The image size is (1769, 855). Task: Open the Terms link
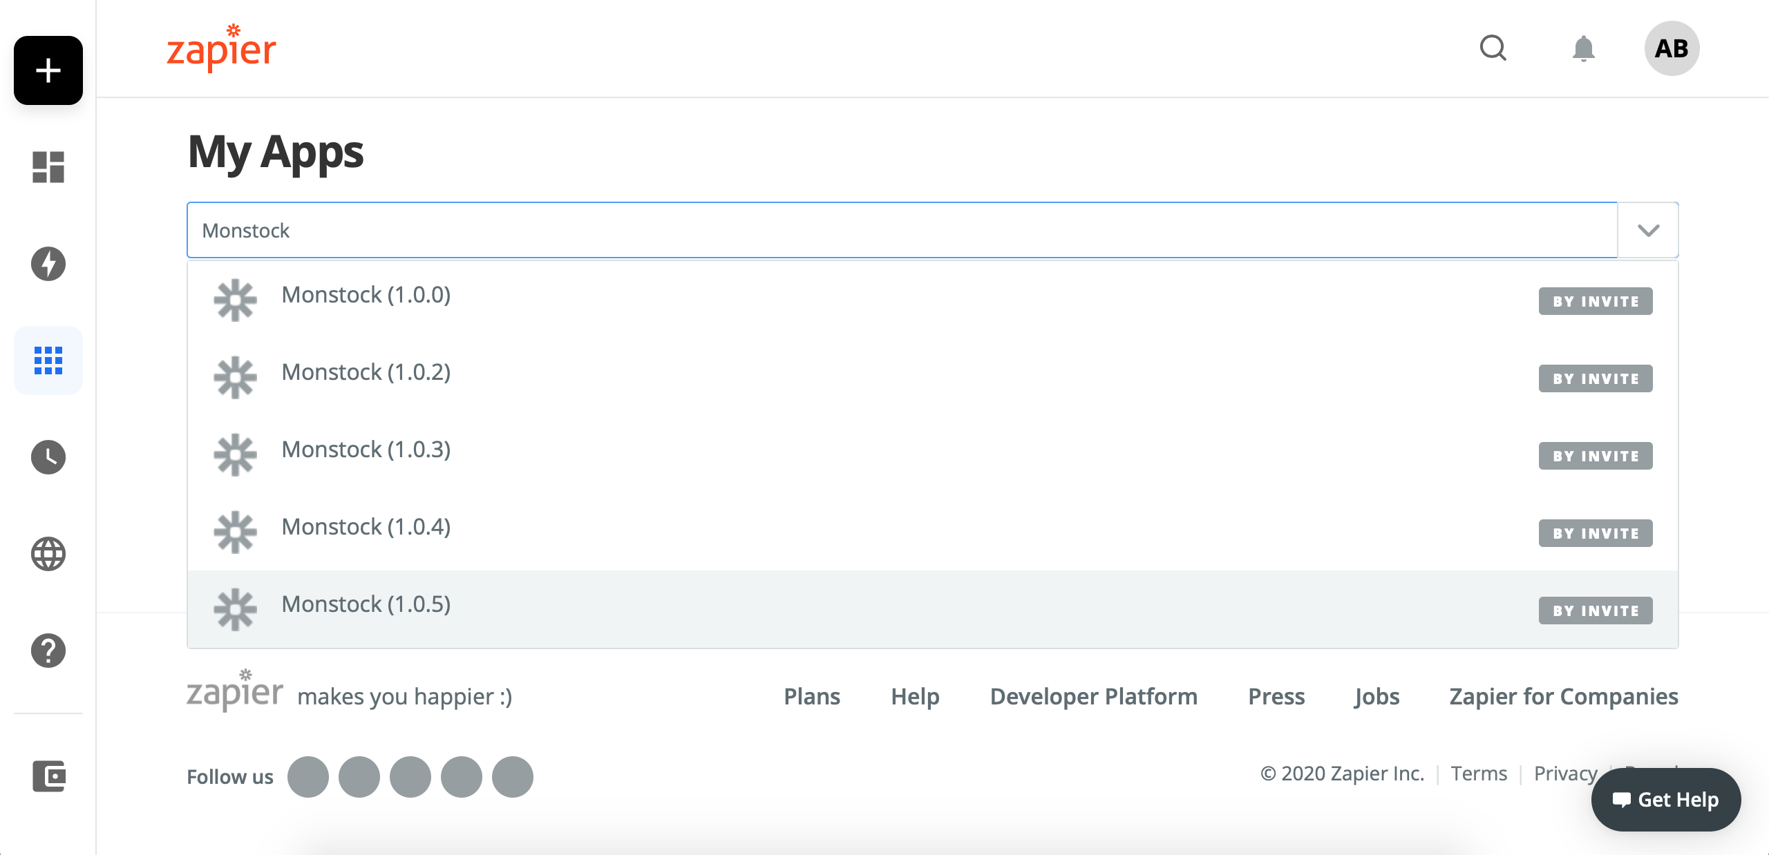1479,774
